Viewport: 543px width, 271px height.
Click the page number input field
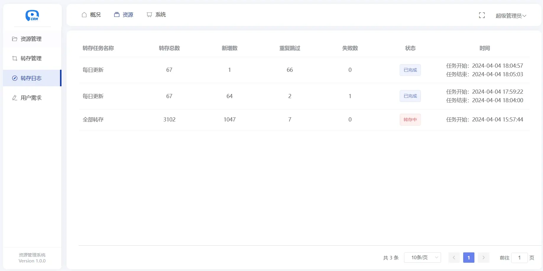[519, 258]
